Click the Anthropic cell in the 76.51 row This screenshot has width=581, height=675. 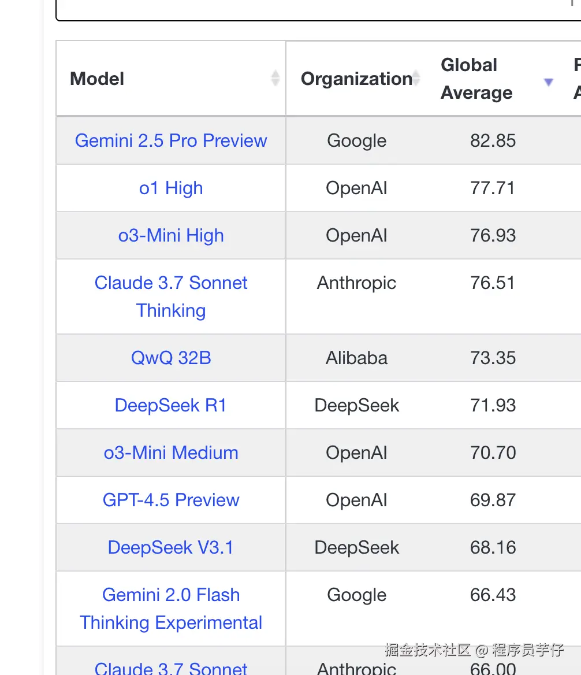(x=356, y=283)
